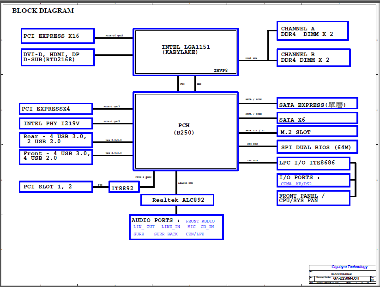Select the 'CEN/LFE' audio port label
The width and height of the screenshot is (380, 287).
point(195,234)
